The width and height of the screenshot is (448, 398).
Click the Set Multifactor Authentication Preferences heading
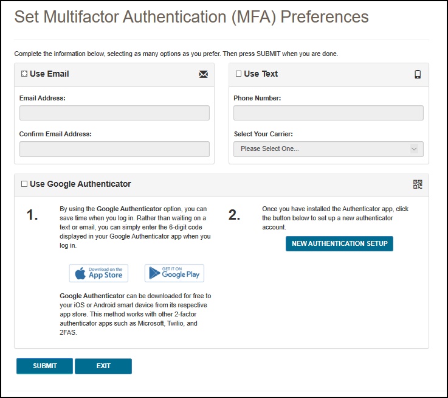[x=191, y=16]
